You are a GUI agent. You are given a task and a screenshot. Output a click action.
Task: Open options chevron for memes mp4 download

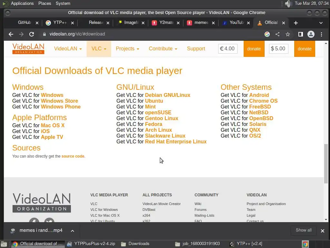coord(73,231)
